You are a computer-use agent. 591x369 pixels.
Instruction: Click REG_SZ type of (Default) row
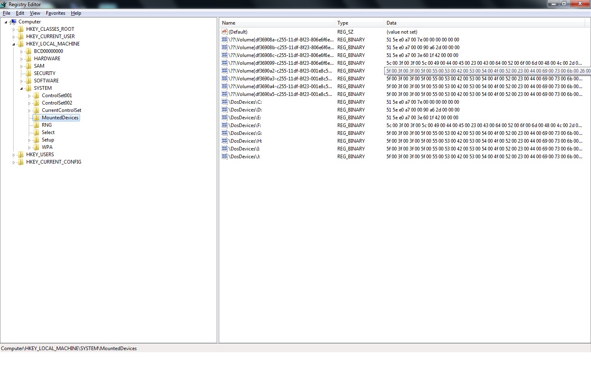click(345, 32)
